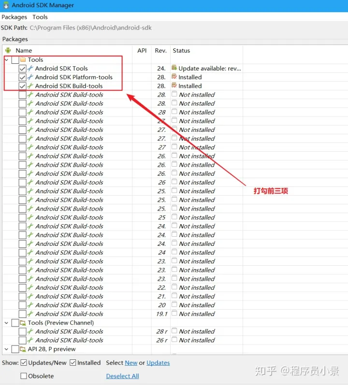Check the Build-tools 26 r preview checkbox
Viewport: 348px width, 385px height.
pos(23,340)
